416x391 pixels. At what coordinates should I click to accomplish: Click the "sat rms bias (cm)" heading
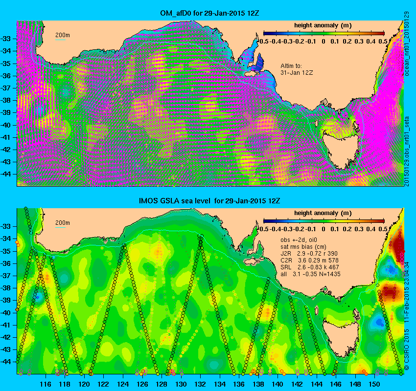click(x=303, y=247)
